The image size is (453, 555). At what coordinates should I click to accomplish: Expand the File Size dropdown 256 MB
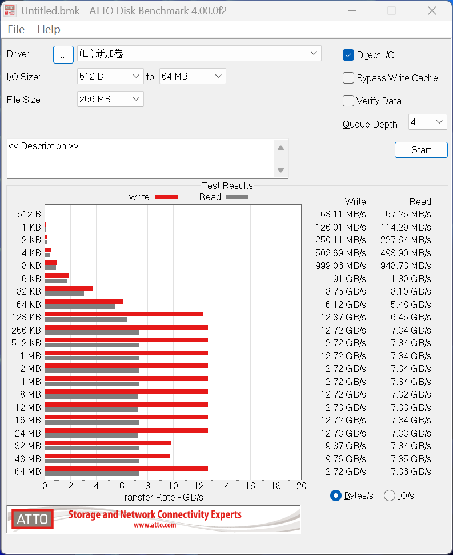(x=110, y=99)
